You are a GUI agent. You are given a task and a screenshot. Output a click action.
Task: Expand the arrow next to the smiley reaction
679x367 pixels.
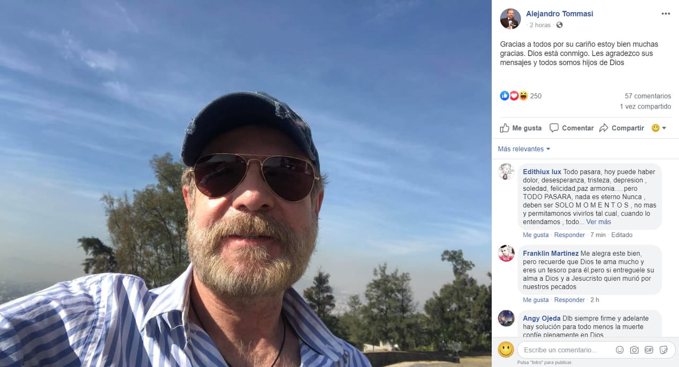(664, 128)
